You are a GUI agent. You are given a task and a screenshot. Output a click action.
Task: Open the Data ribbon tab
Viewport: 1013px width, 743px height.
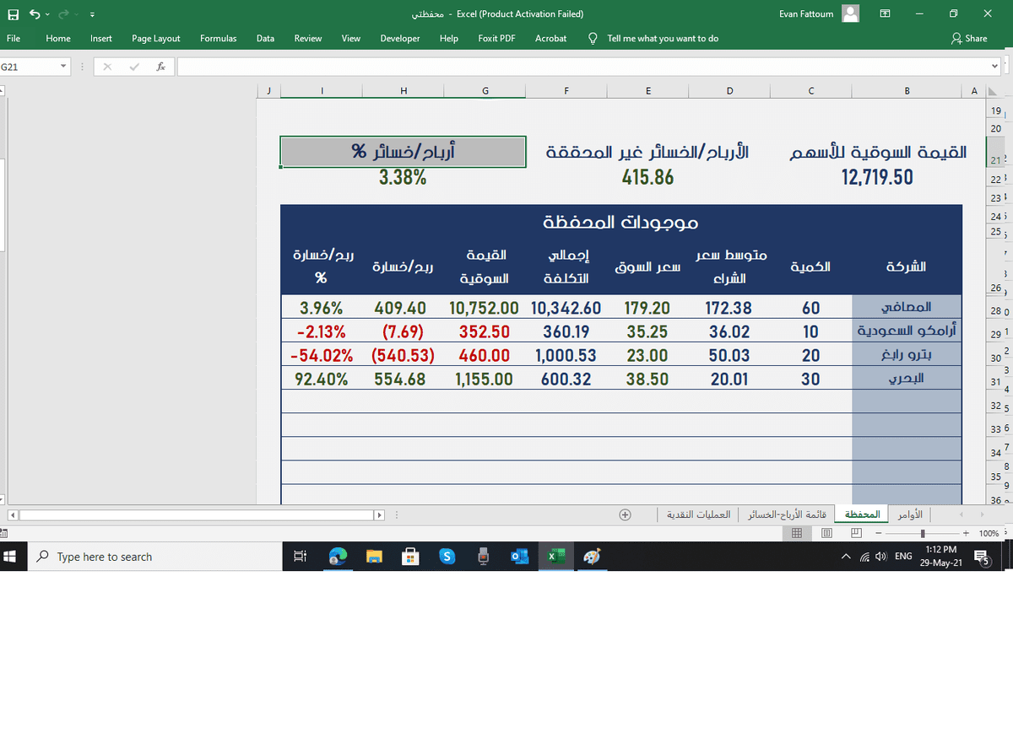point(265,38)
